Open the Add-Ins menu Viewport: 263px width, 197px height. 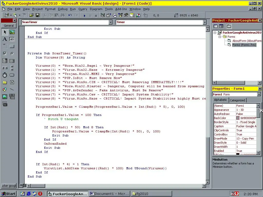[121, 9]
